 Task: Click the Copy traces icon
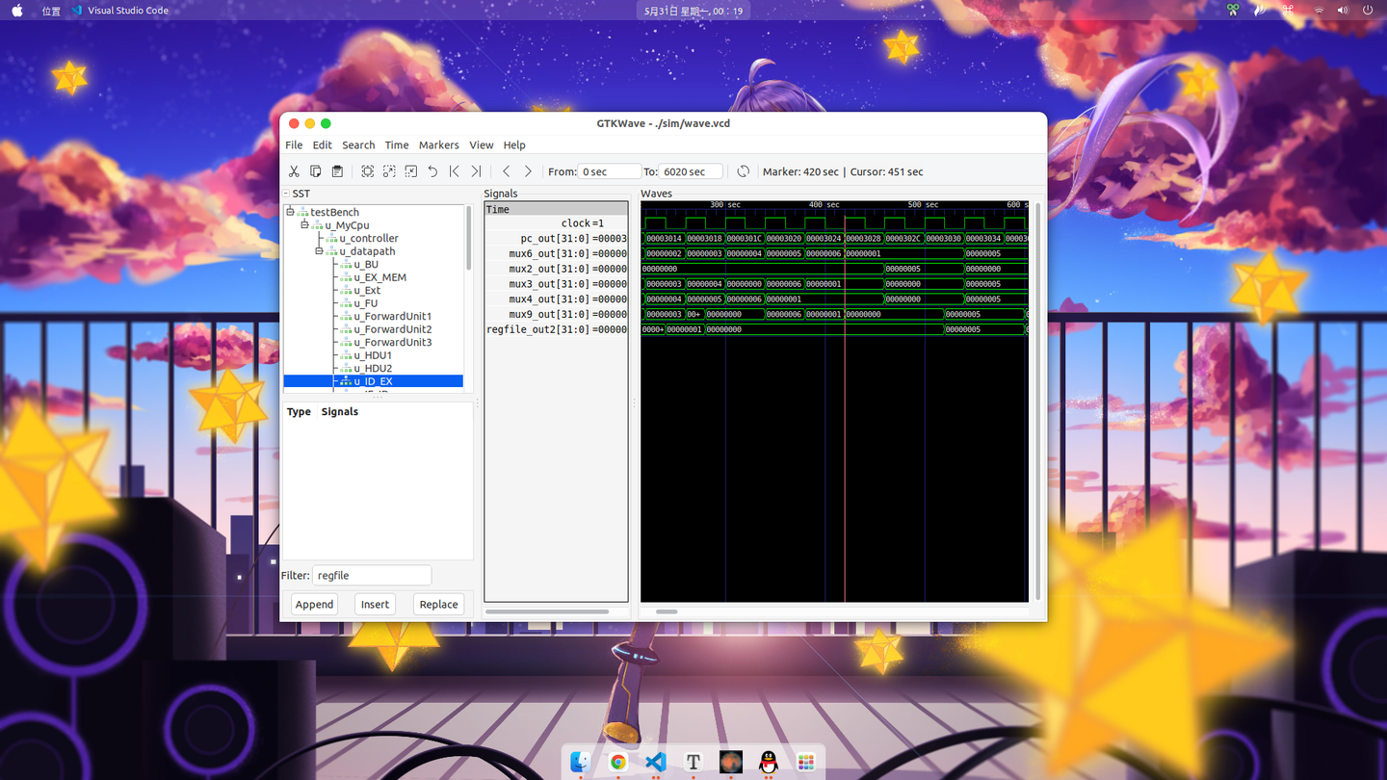(315, 171)
